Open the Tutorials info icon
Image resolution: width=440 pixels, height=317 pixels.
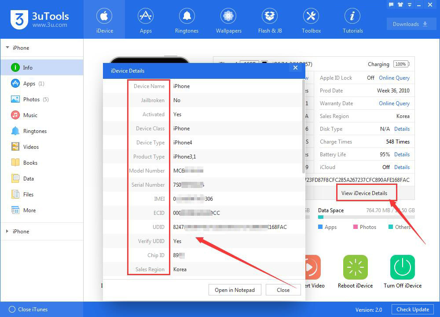(352, 16)
